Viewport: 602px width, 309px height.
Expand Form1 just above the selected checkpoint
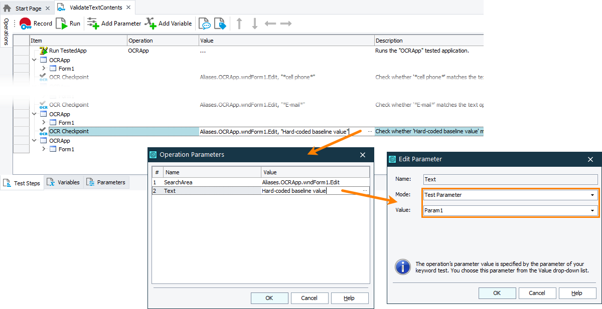point(43,123)
